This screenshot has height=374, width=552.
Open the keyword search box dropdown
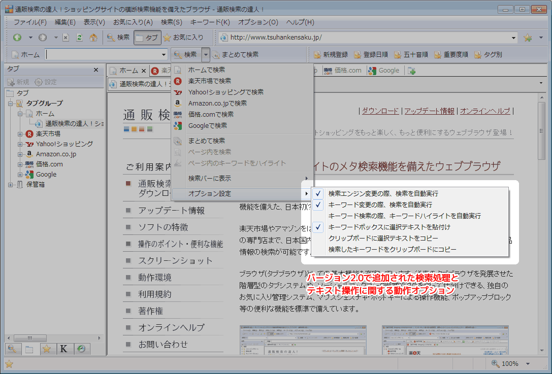coord(164,55)
